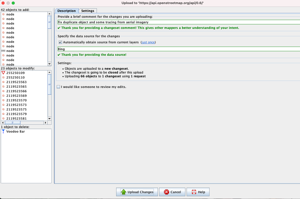The width and height of the screenshot is (300, 199).
Task: Click the first node icon in add list
Action: pos(3,14)
